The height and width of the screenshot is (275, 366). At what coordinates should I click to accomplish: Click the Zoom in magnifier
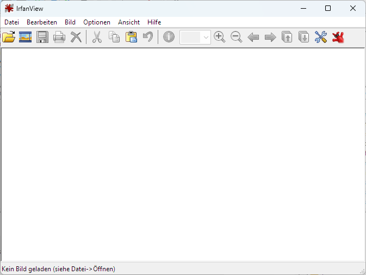pyautogui.click(x=219, y=37)
